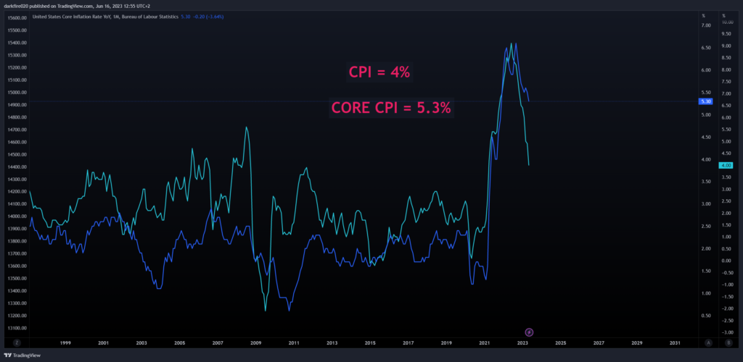Click the United States Core Inflation Rate legend title
Screen dimensions: 743x362
click(x=106, y=17)
